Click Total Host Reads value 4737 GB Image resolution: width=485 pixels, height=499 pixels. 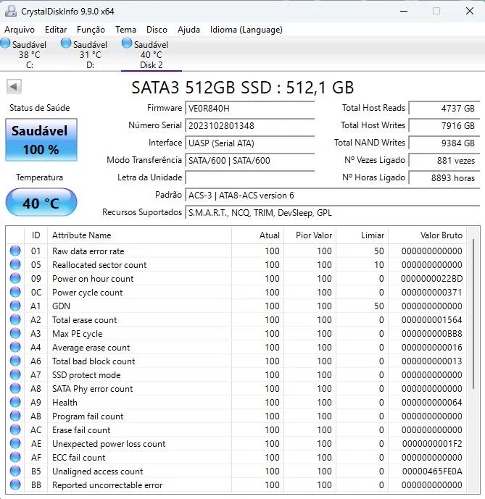444,108
